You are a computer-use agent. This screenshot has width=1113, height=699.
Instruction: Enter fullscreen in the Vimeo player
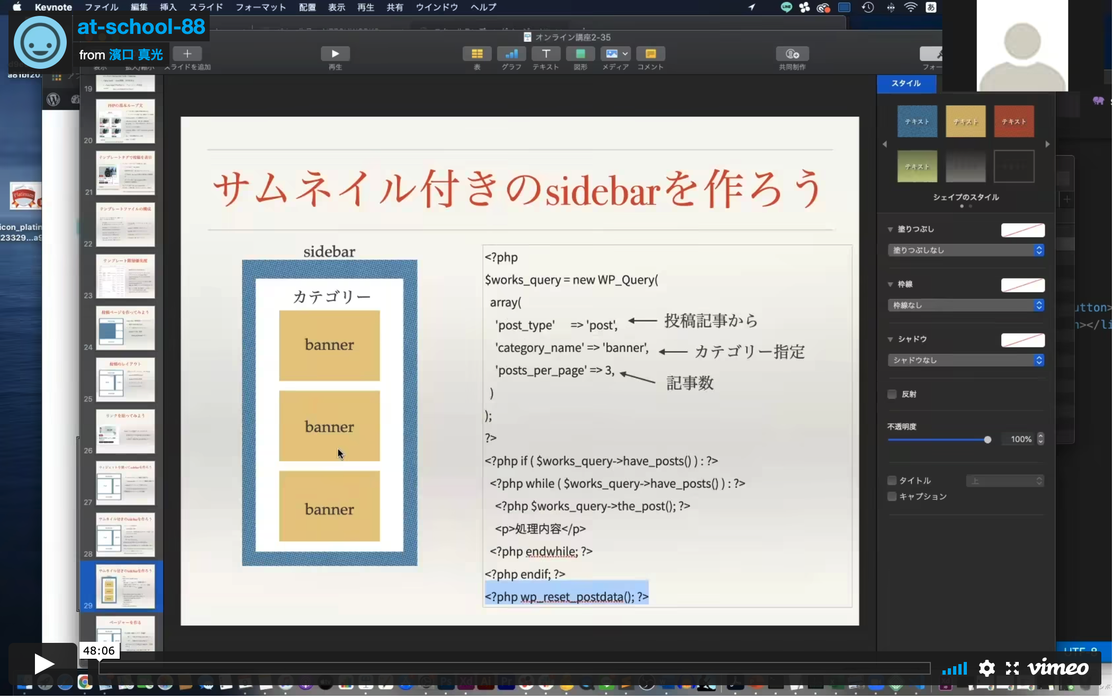[1012, 668]
